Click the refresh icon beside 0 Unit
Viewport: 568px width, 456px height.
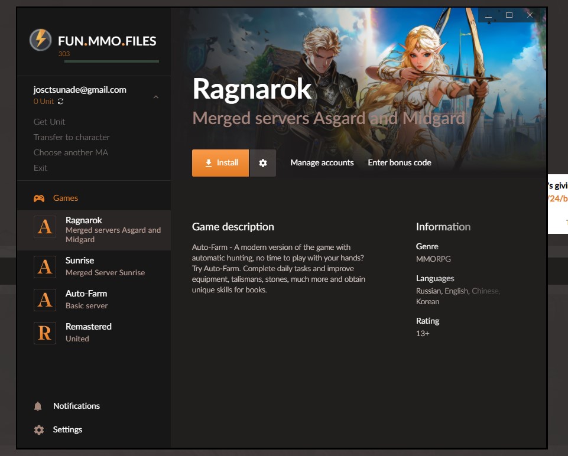point(60,102)
